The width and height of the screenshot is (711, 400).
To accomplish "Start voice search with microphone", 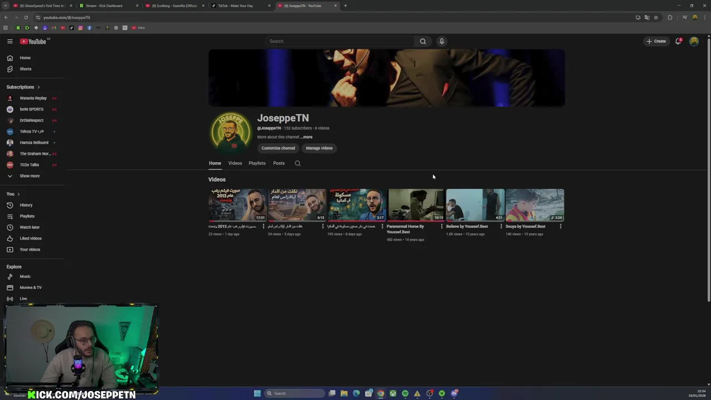I will (442, 41).
